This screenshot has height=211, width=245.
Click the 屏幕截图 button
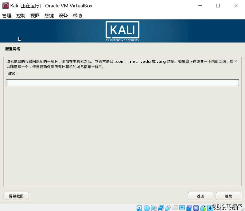point(16,196)
